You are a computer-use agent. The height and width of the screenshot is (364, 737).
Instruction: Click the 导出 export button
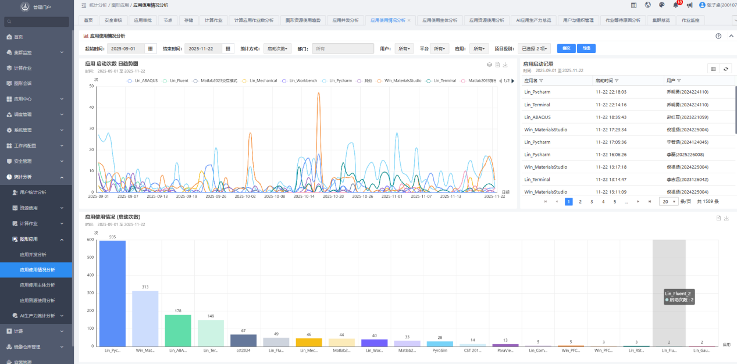pyautogui.click(x=586, y=48)
